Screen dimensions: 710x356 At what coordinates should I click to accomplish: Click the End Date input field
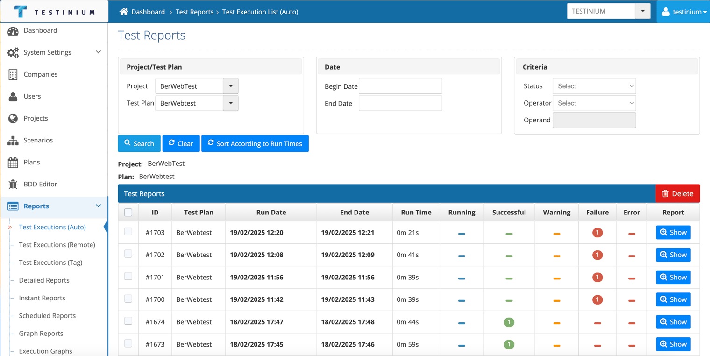pos(400,103)
